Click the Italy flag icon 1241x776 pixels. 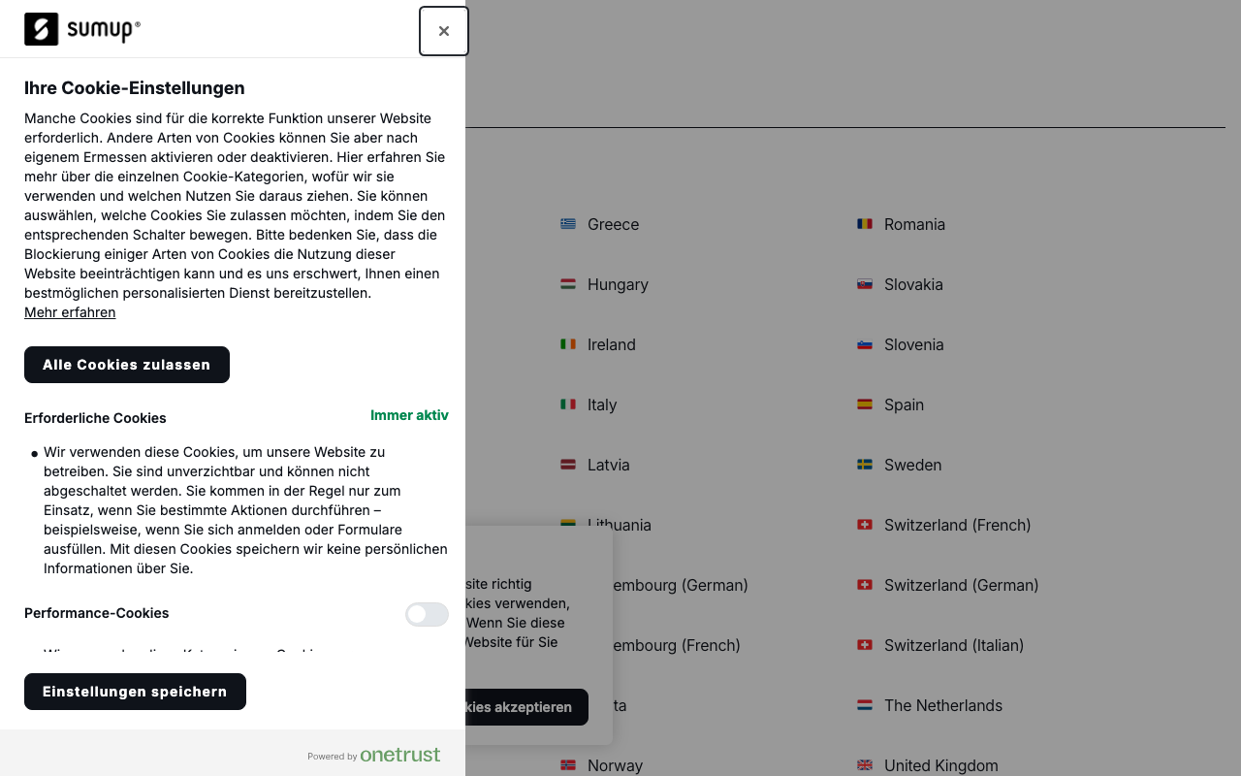[567, 404]
